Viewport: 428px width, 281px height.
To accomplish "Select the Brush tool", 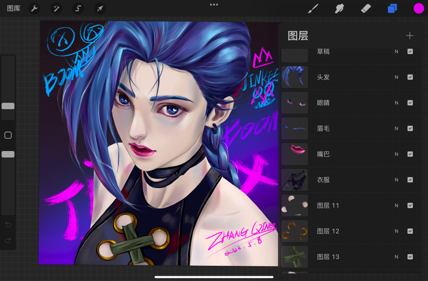I will click(x=313, y=8).
